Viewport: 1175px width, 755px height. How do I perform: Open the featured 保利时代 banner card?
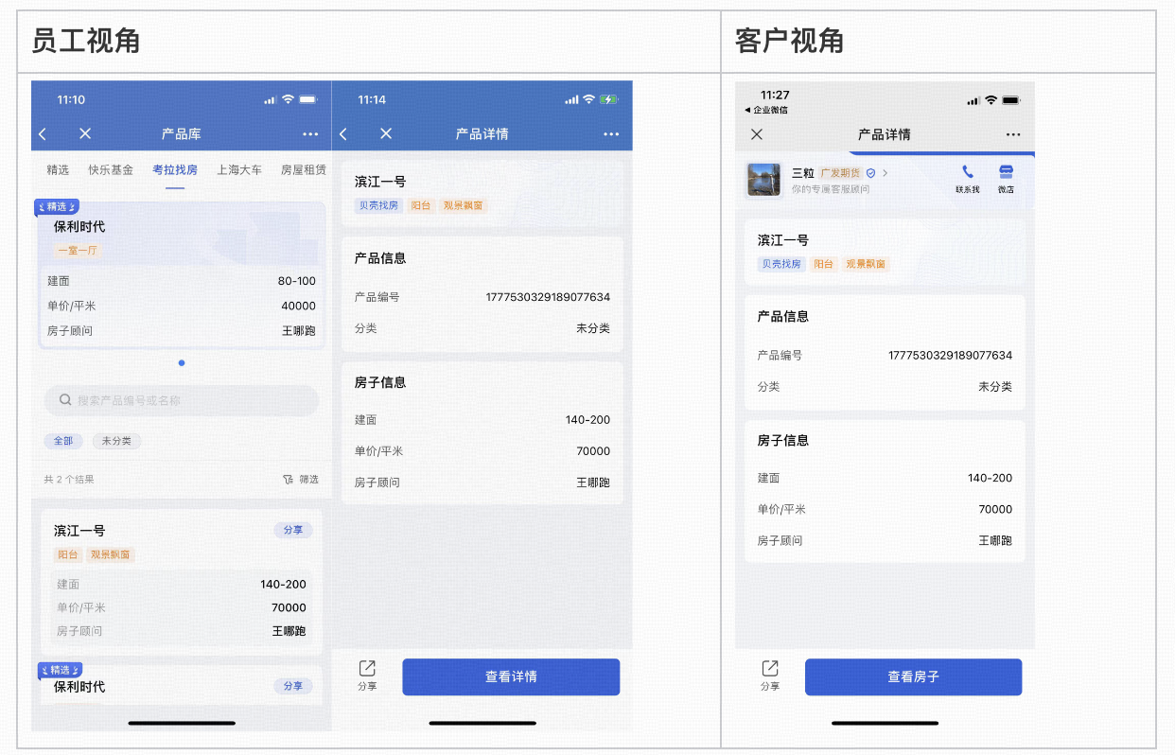[182, 274]
